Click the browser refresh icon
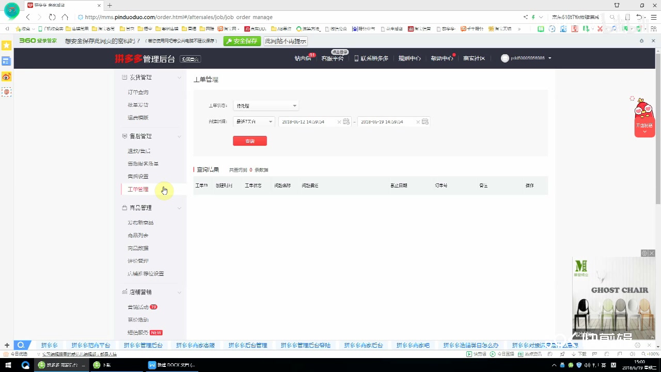This screenshot has height=372, width=661. [x=52, y=17]
